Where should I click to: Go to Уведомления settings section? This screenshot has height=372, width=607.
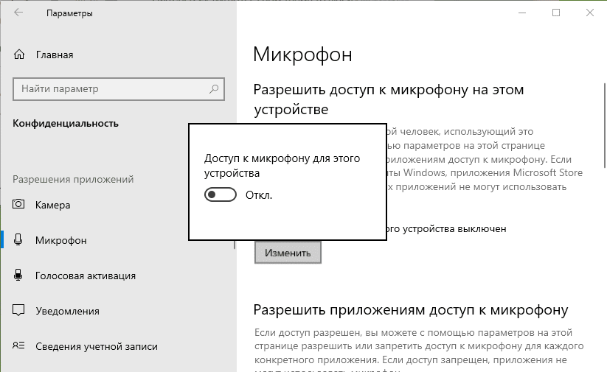click(x=67, y=311)
